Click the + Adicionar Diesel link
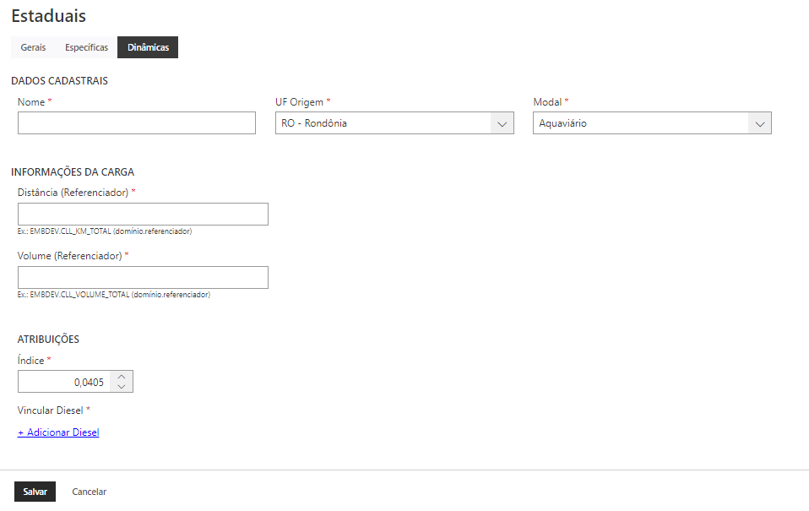The height and width of the screenshot is (511, 809). 58,432
